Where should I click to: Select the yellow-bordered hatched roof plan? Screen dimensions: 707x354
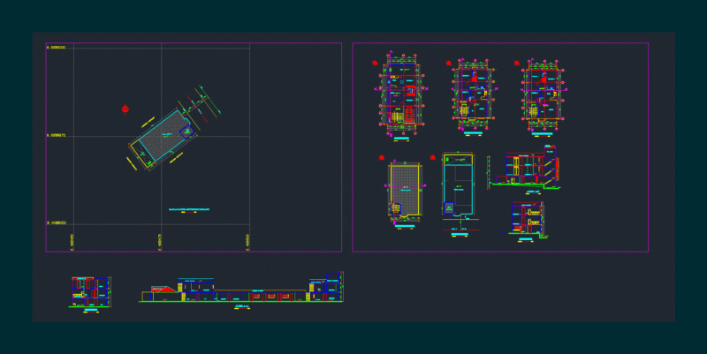pyautogui.click(x=405, y=192)
